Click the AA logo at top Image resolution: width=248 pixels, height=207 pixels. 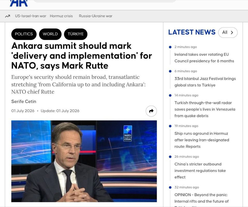pyautogui.click(x=19, y=3)
